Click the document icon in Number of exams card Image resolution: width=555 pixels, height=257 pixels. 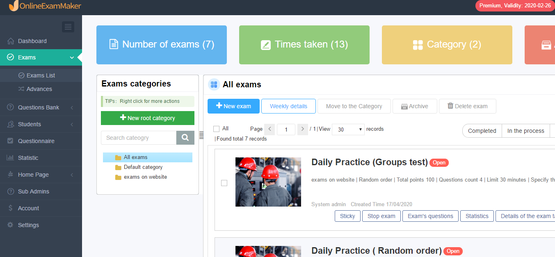click(x=114, y=45)
